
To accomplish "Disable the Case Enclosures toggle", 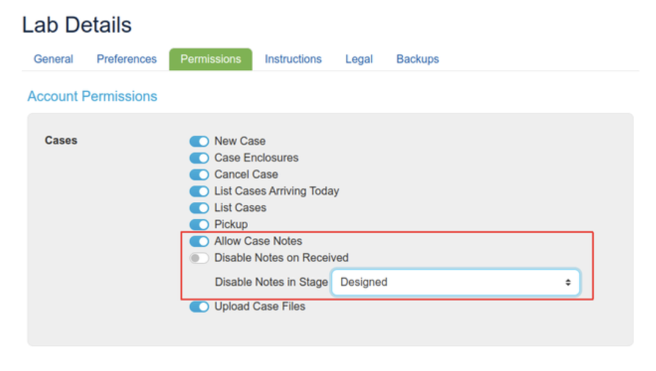I will (199, 158).
